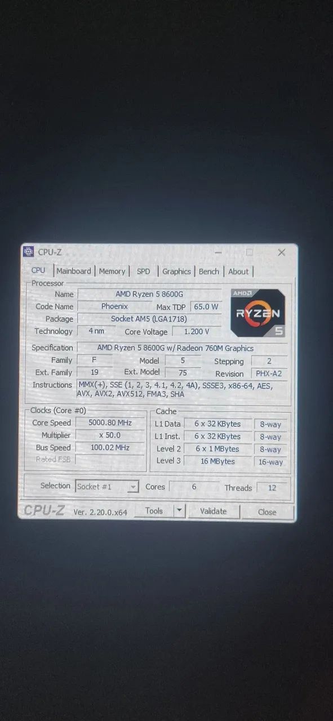Click the Instructions list text

pos(181,389)
